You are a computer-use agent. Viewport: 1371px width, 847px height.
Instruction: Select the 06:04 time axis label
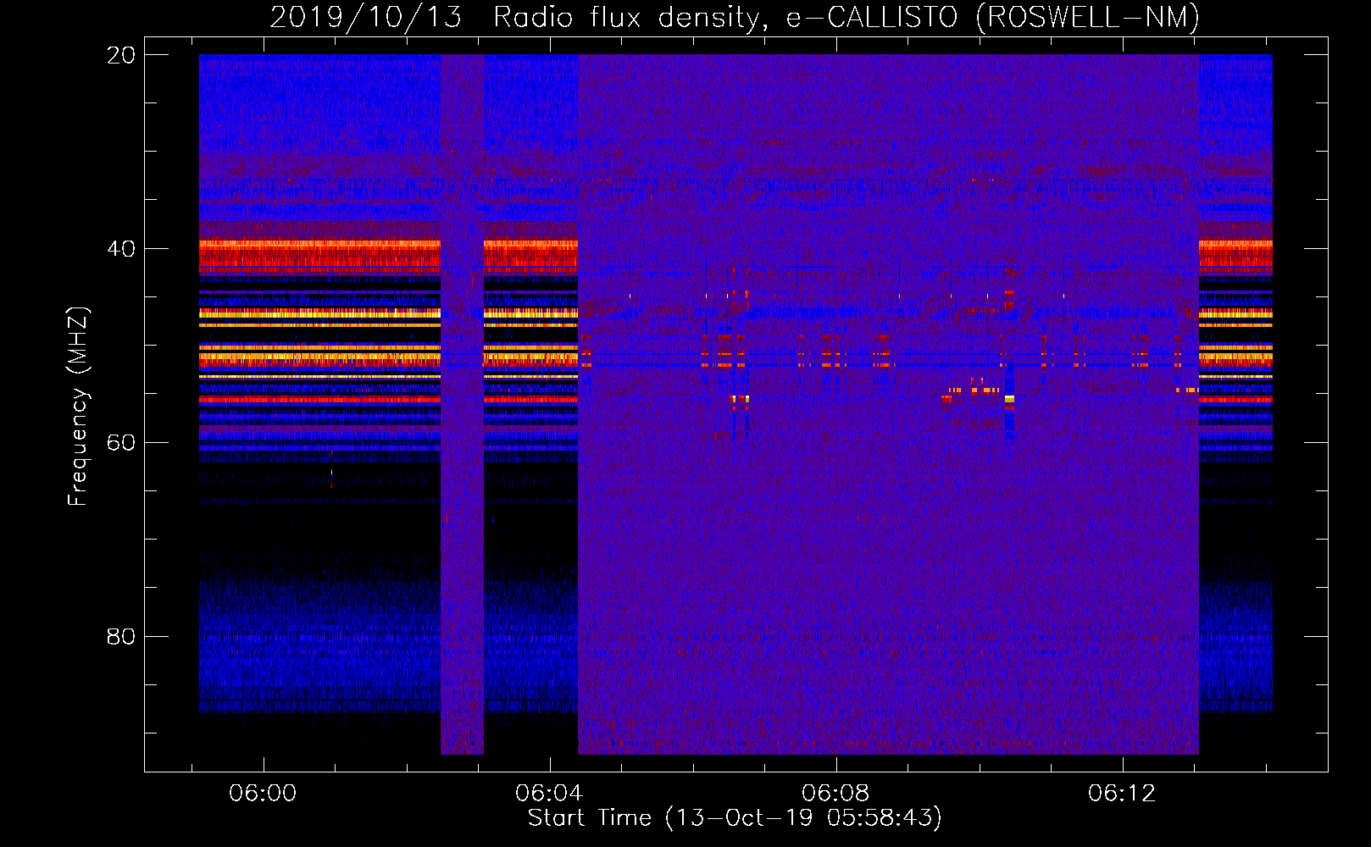point(549,794)
